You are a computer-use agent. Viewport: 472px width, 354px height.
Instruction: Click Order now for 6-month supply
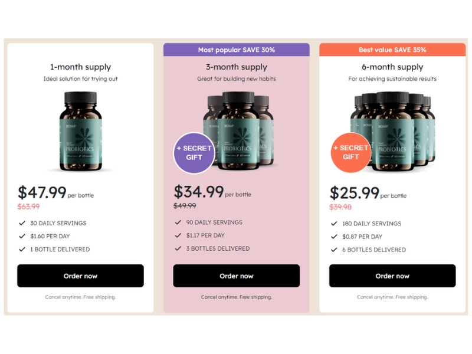click(392, 276)
